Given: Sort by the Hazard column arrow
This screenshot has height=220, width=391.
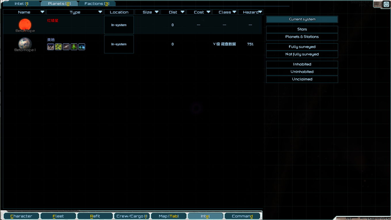Looking at the screenshot, I should (x=260, y=12).
